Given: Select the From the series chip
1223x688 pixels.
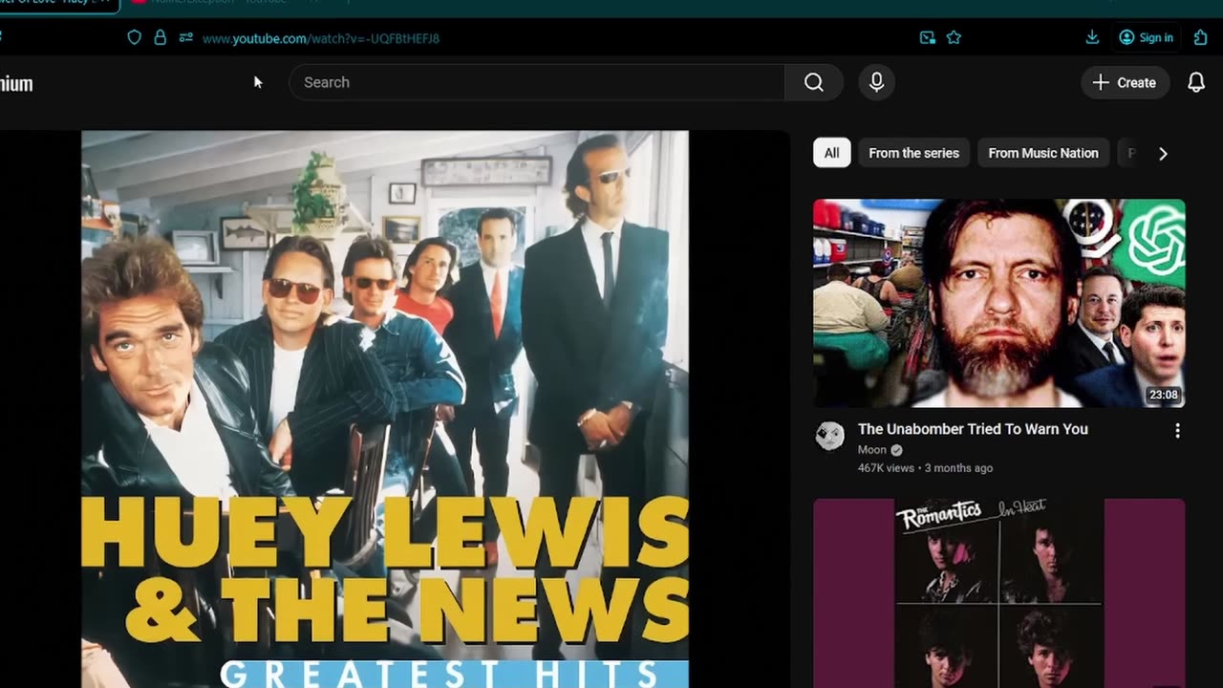Looking at the screenshot, I should click(914, 153).
